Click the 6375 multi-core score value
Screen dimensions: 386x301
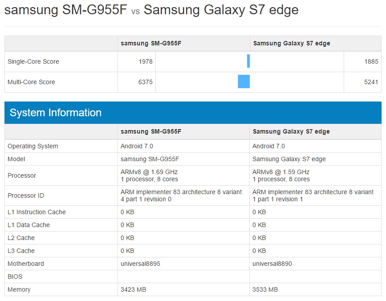[145, 82]
